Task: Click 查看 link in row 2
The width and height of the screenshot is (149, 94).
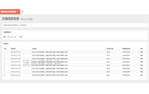Action: pyautogui.click(x=141, y=55)
